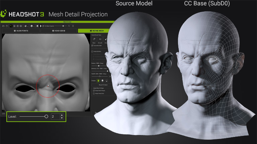Select the Refine Mesh tab
The width and height of the screenshot is (257, 144).
(x=97, y=31)
